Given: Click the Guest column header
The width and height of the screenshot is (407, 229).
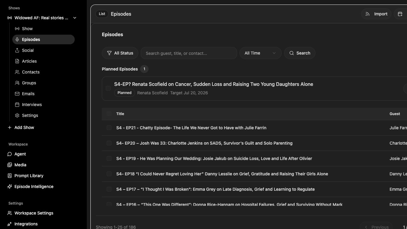Looking at the screenshot, I should [395, 114].
